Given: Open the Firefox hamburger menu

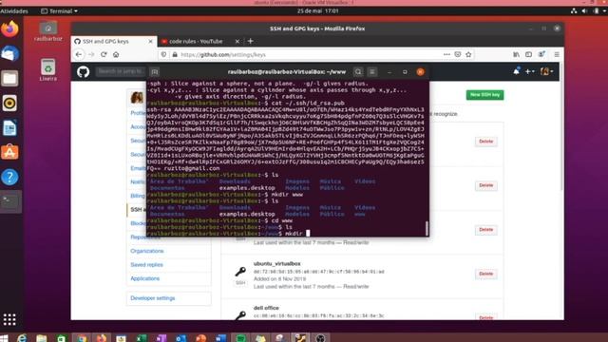Looking at the screenshot, I should [x=557, y=55].
